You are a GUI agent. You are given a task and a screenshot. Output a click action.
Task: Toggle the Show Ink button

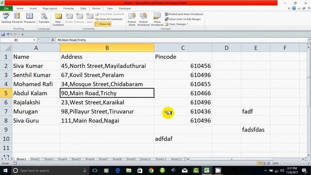(103, 24)
